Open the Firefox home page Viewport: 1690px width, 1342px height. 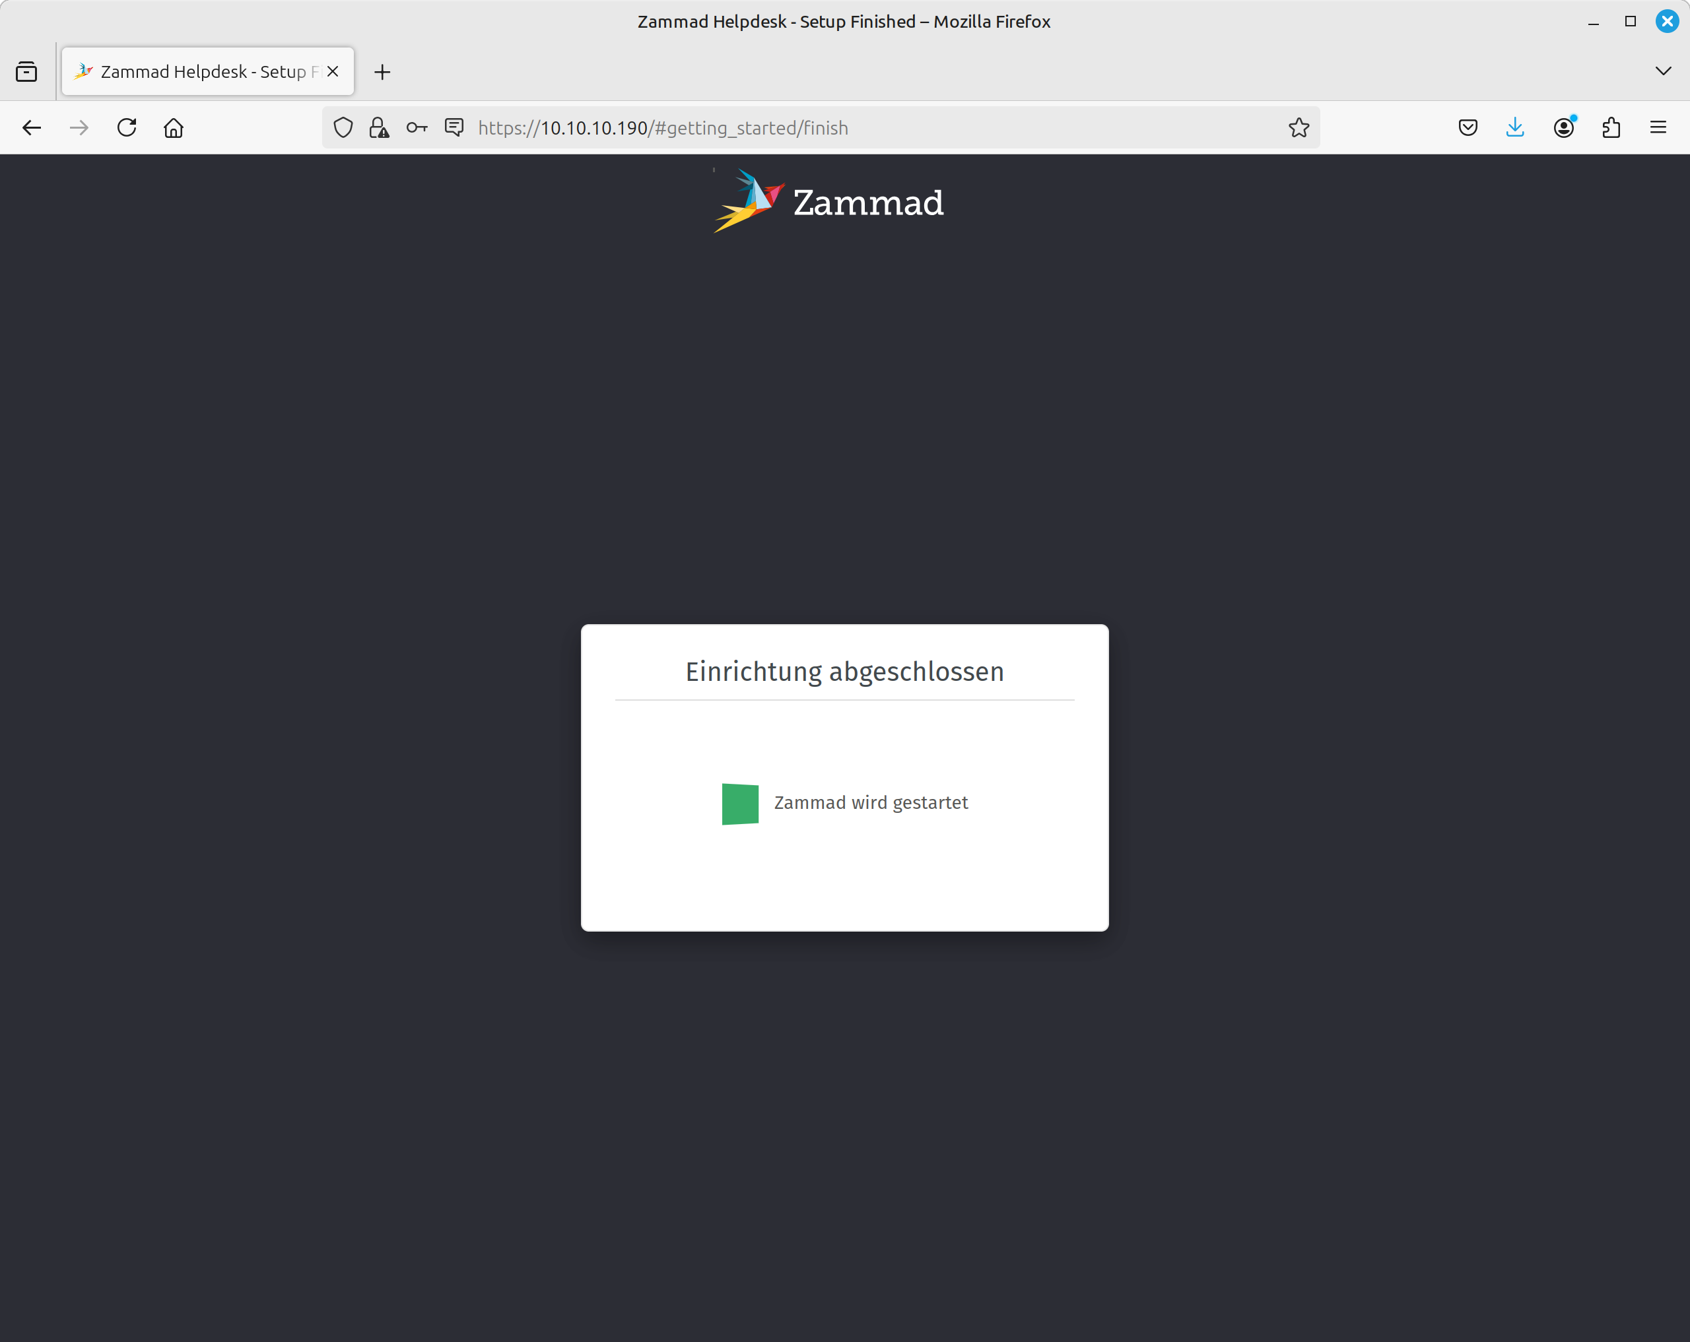174,128
